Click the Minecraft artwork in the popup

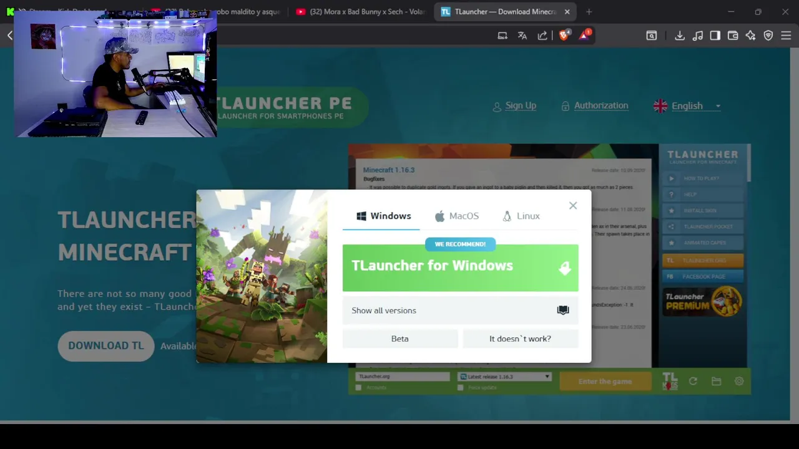262,276
